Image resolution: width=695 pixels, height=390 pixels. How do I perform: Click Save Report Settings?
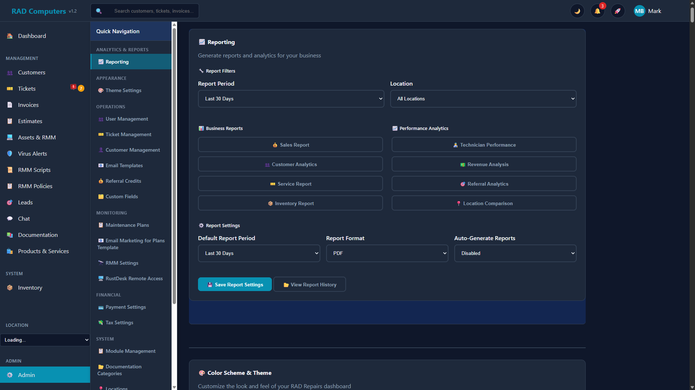(x=235, y=284)
